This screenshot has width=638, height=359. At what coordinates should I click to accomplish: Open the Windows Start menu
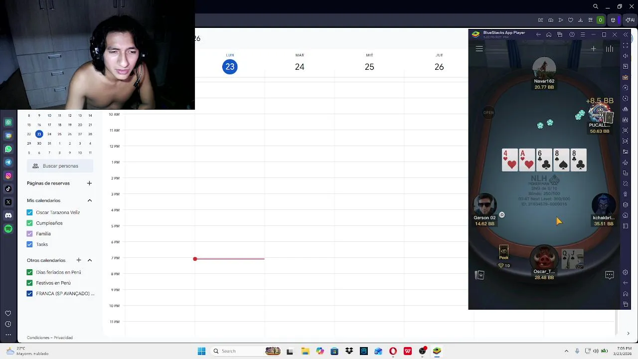(201, 351)
